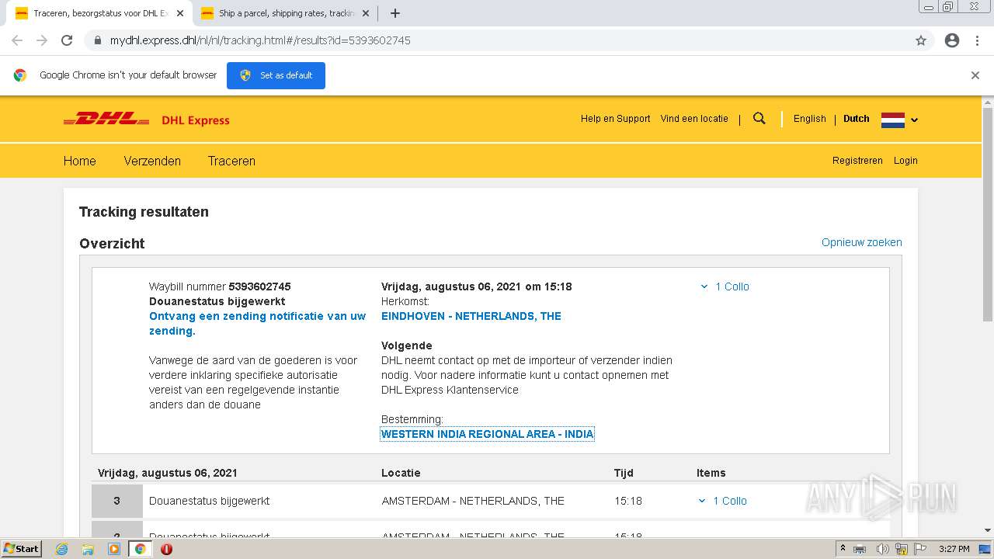Image resolution: width=994 pixels, height=559 pixels.
Task: Open the volume speaker tray icon
Action: [x=881, y=549]
